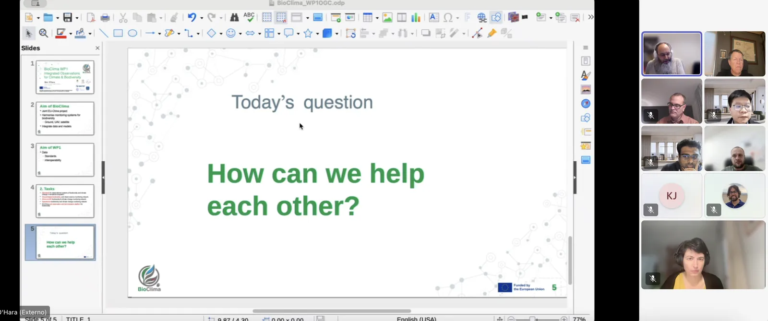Toggle the Display Grid button
The height and width of the screenshot is (321, 768).
(x=266, y=18)
